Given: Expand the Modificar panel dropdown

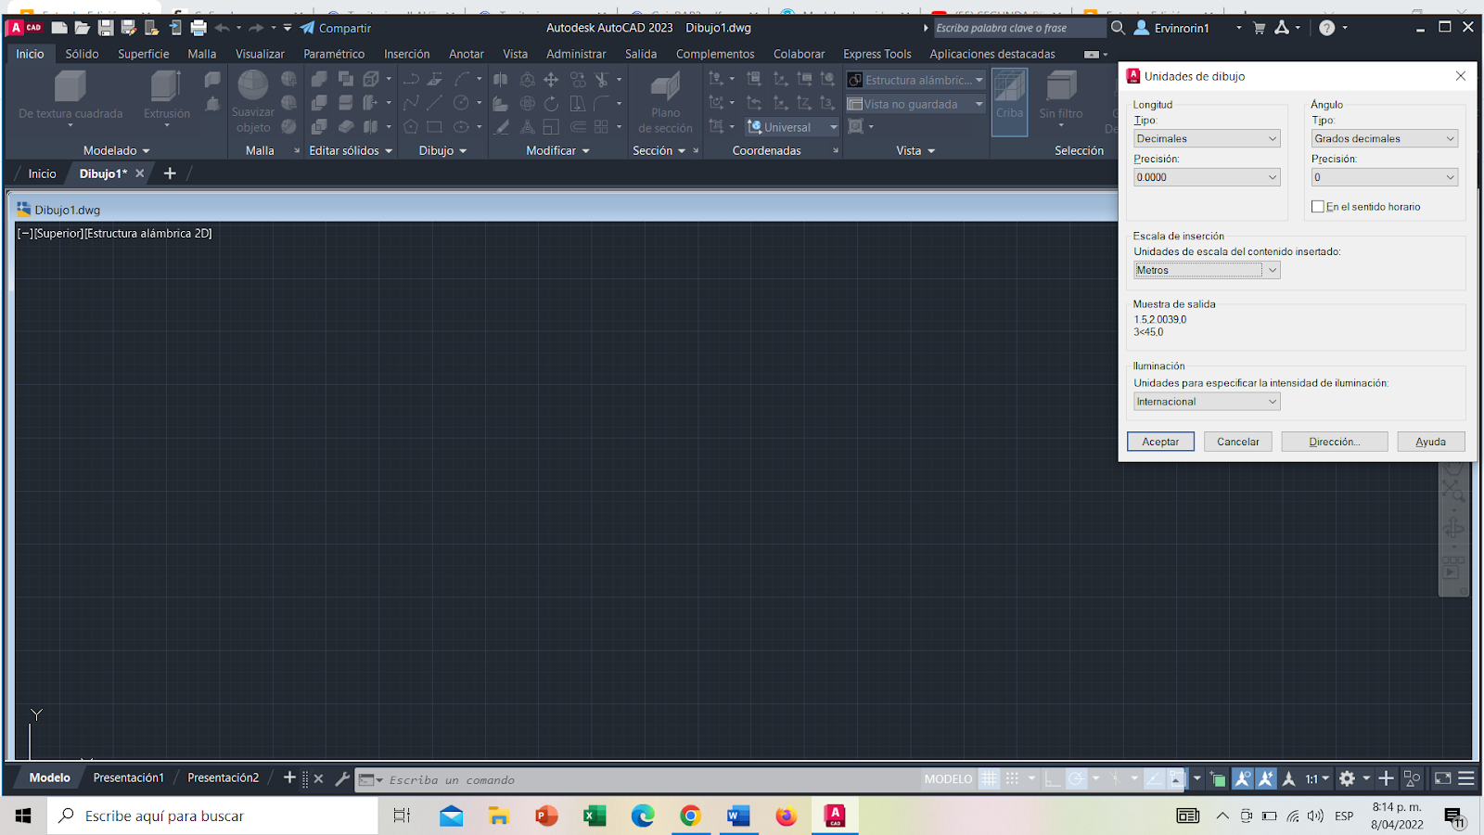Looking at the screenshot, I should (x=557, y=150).
